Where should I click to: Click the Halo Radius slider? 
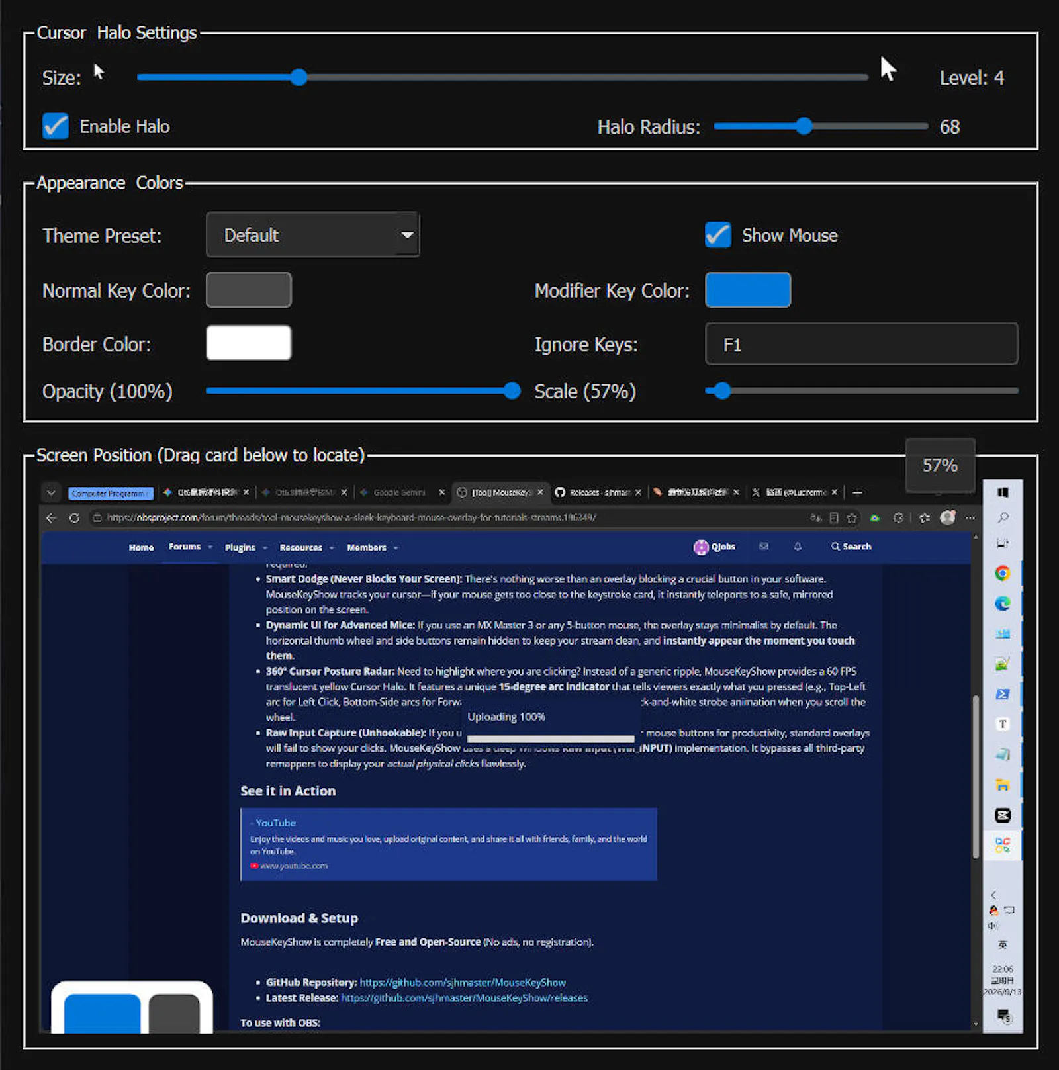coord(821,126)
